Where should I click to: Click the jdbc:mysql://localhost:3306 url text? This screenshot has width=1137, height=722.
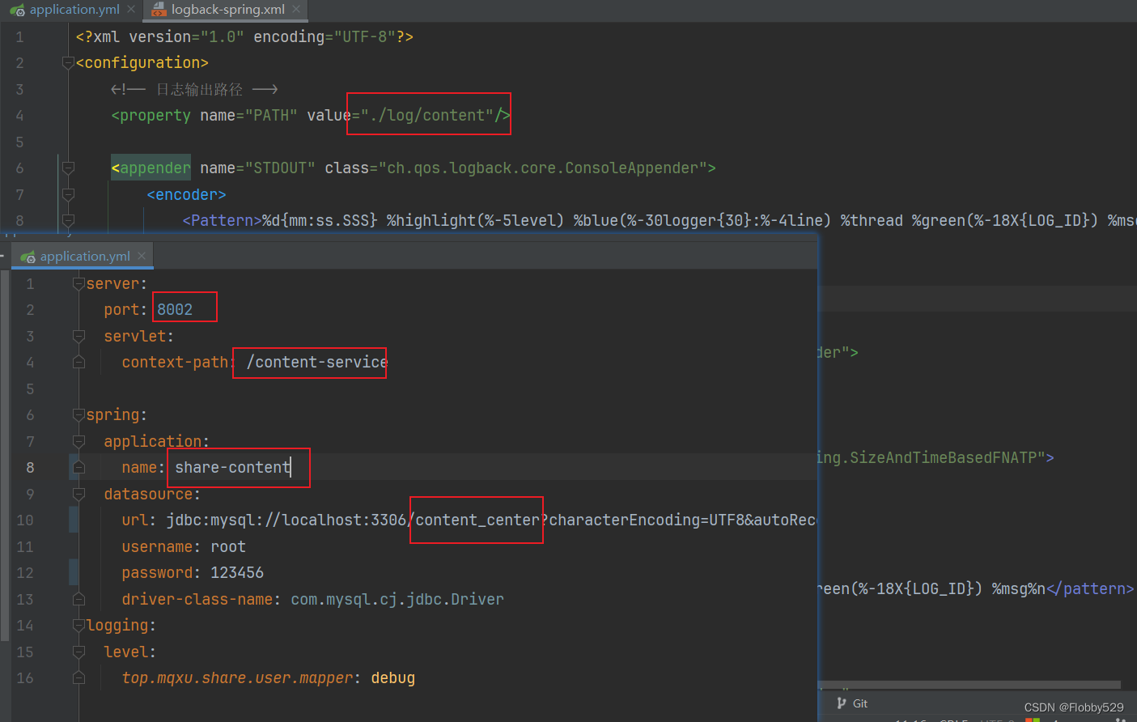286,520
